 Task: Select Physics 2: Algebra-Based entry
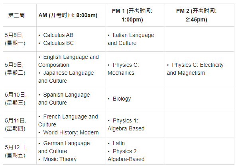[126, 155]
